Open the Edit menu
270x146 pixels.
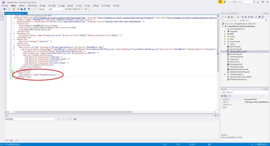pyautogui.click(x=14, y=6)
